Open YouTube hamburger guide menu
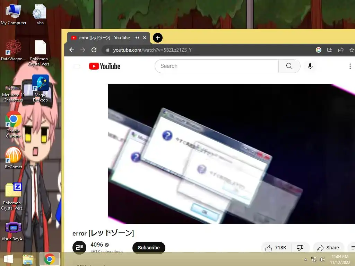 click(x=77, y=66)
